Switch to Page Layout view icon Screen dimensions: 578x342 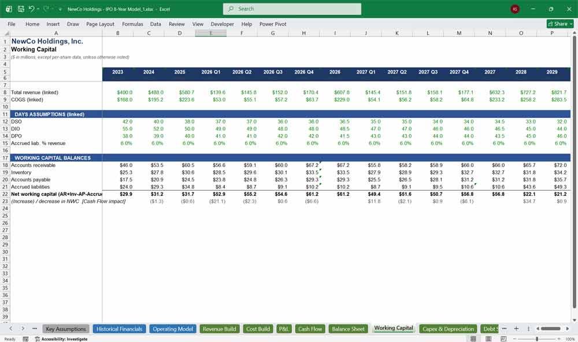(488, 339)
